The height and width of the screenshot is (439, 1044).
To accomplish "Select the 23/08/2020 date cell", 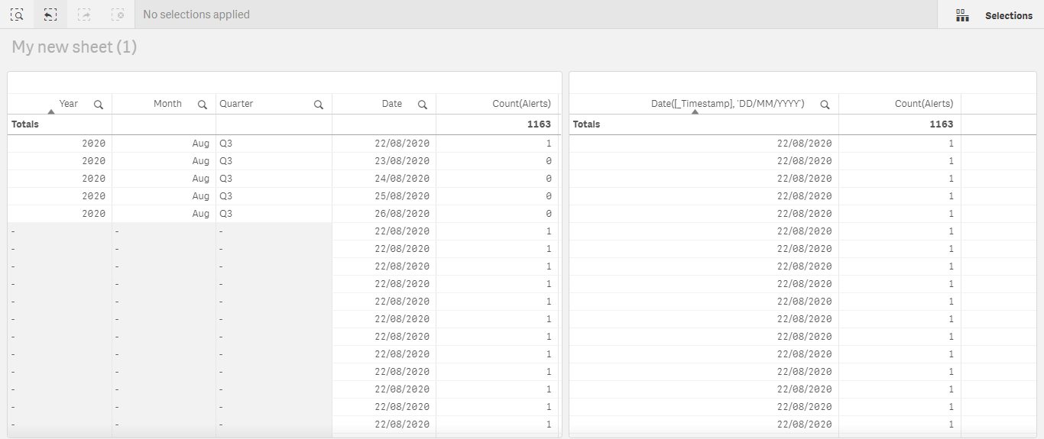I will (x=401, y=161).
